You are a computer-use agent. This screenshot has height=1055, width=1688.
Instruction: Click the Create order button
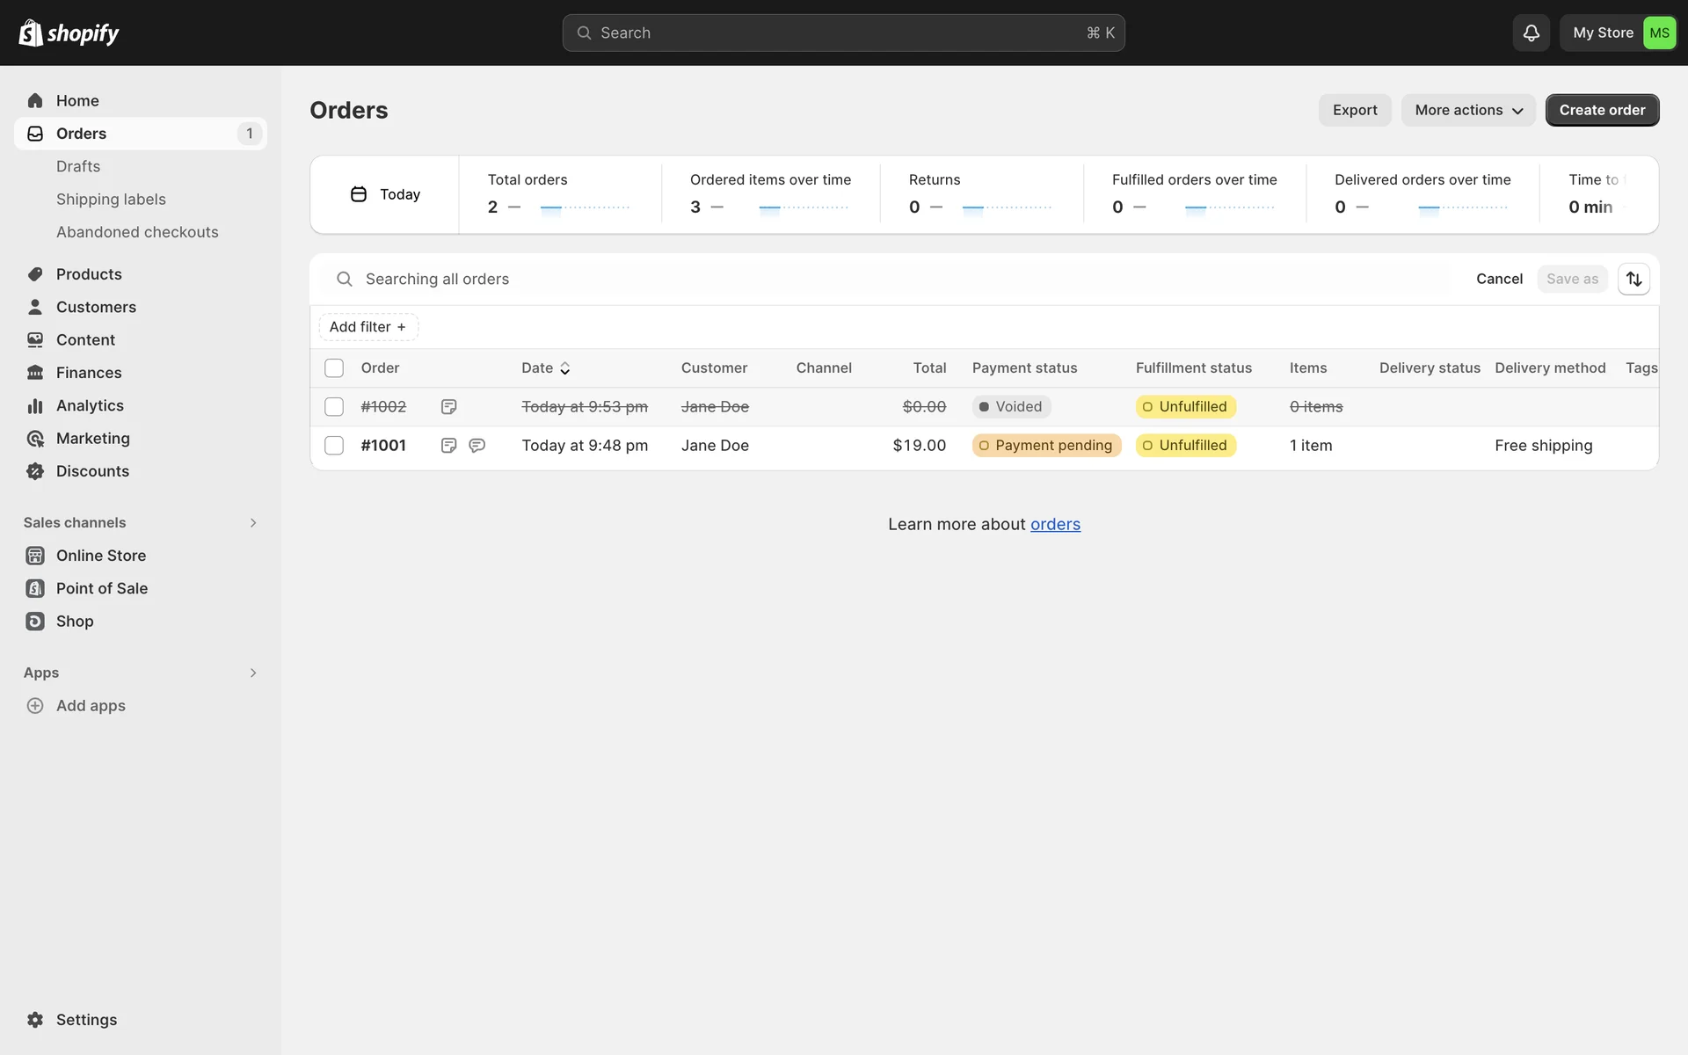click(1602, 110)
